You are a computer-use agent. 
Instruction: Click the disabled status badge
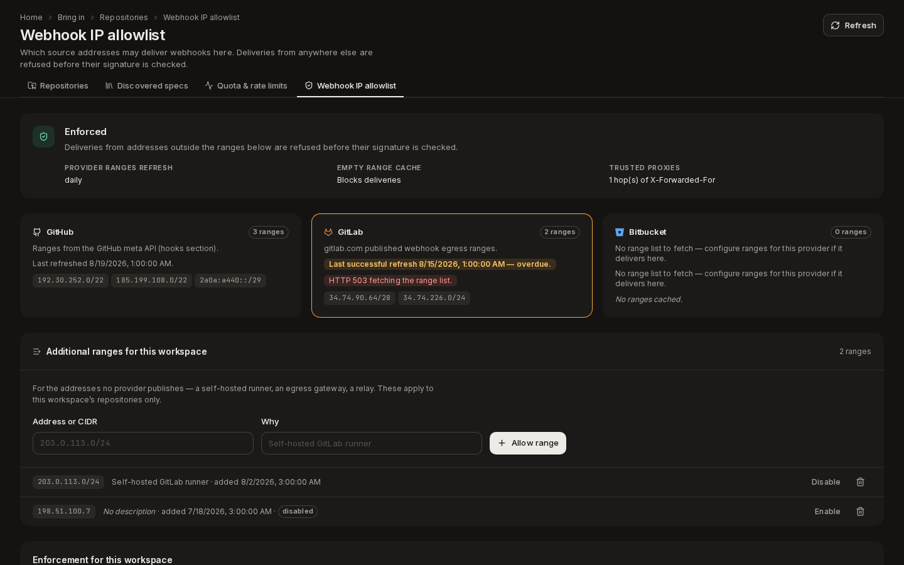point(298,512)
